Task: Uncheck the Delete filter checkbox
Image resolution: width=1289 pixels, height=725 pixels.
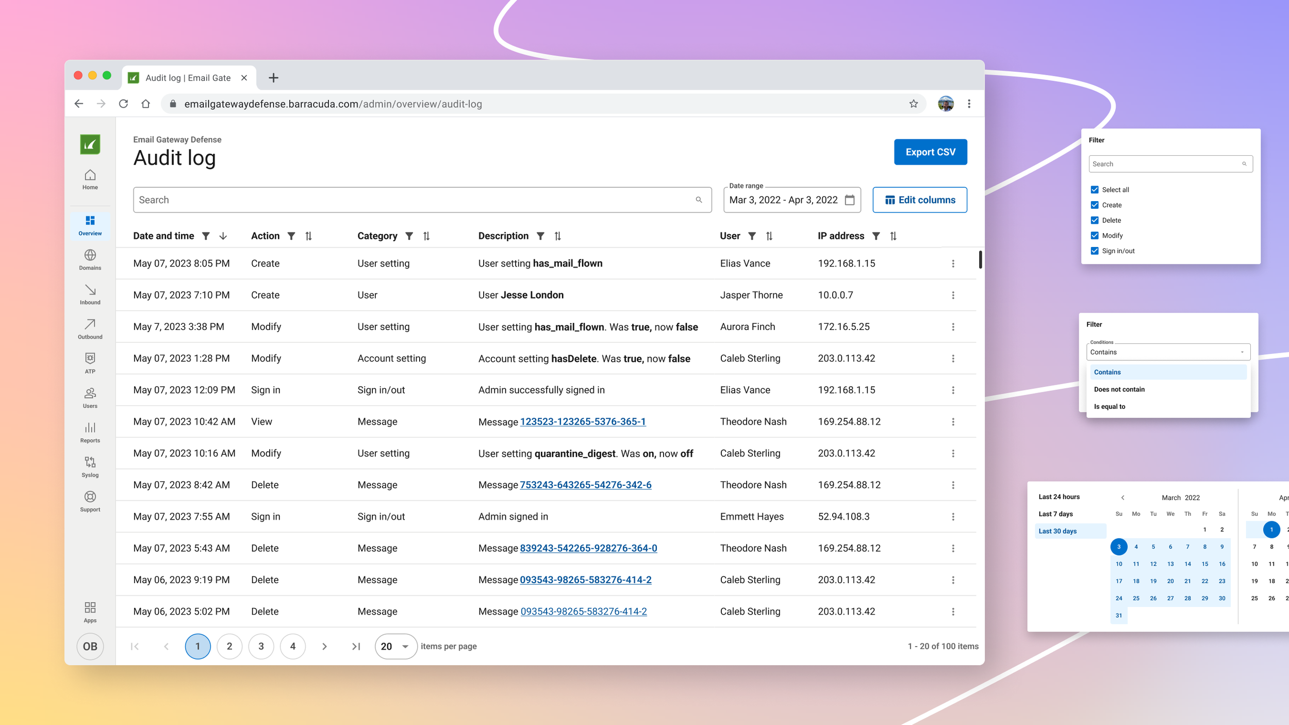Action: [x=1095, y=220]
